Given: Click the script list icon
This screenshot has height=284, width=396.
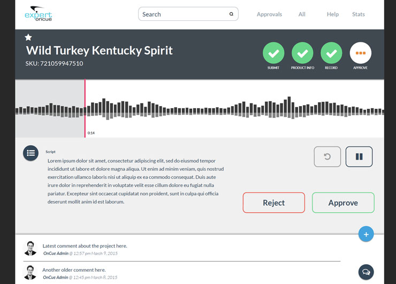Looking at the screenshot, I should click(31, 153).
